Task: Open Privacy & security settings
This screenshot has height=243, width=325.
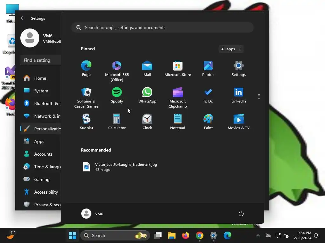Action: point(41,205)
